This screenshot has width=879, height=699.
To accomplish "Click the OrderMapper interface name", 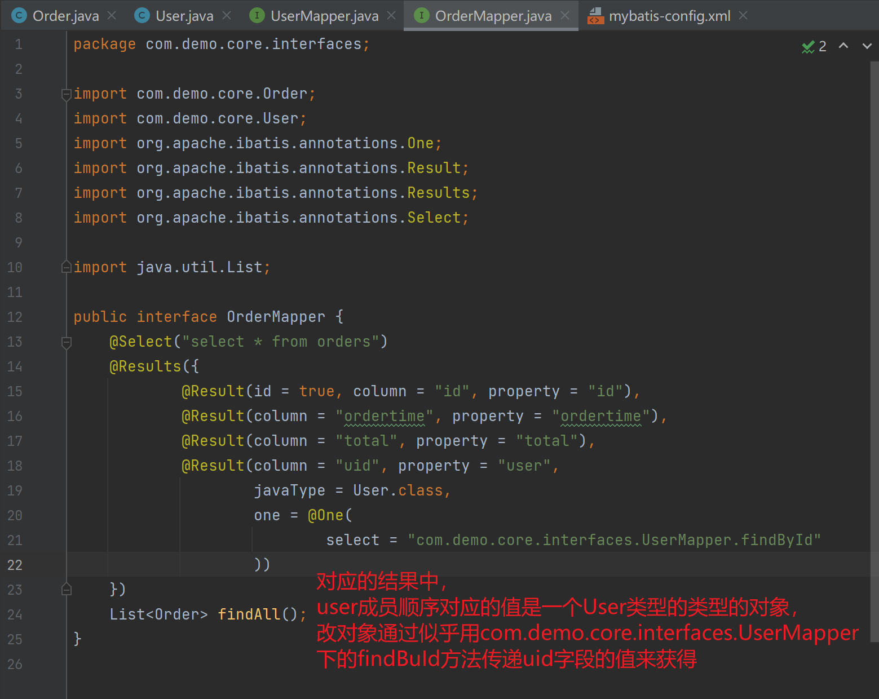I will pos(276,317).
